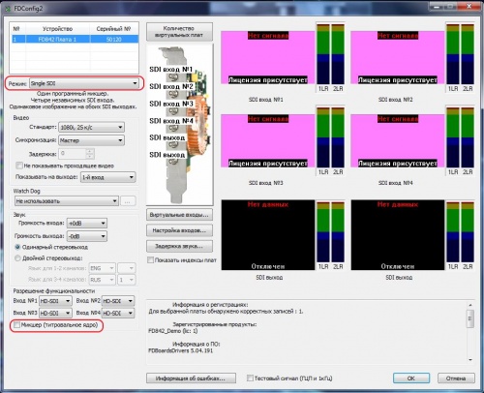The height and width of the screenshot is (393, 484).
Task: Click the SDI вход №1 connector on board image
Action: 173,77
